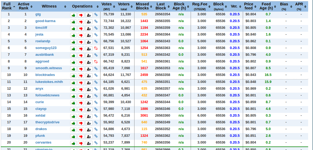Viewport: 313px width, 150px height.
Task: Click votes value 75,739
Action: (109, 14)
